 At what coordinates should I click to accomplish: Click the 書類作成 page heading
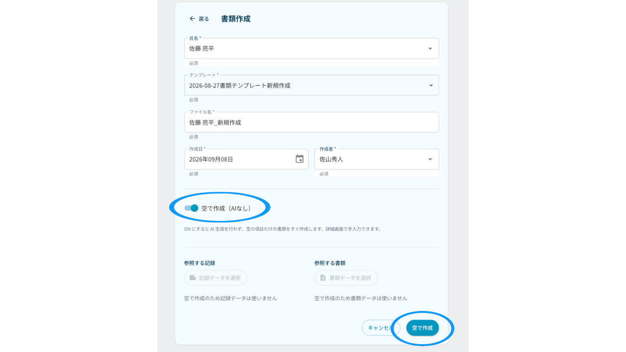click(236, 19)
